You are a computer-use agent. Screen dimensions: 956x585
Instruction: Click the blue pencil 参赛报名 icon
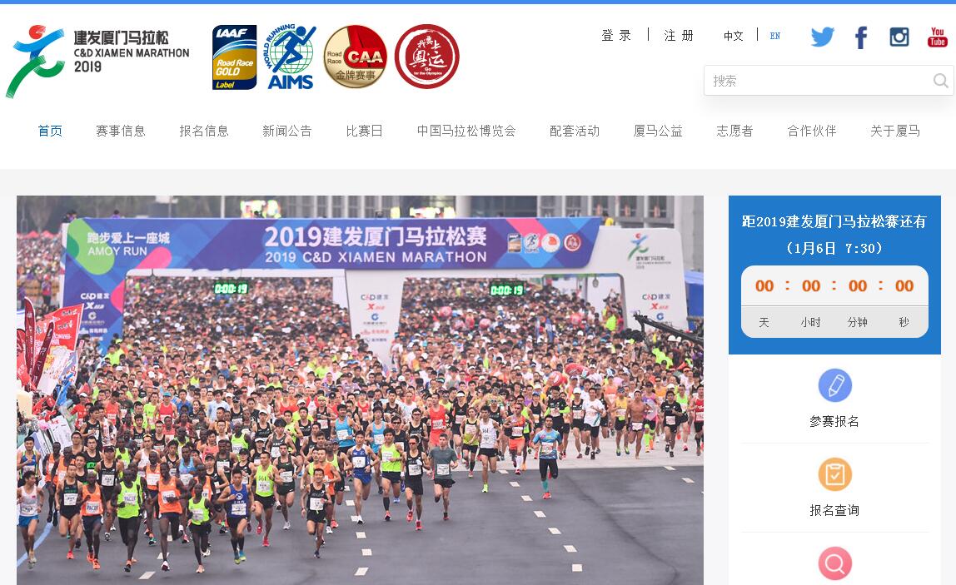pos(834,385)
